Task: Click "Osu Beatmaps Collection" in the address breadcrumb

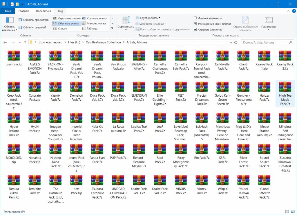Action: click(103, 42)
